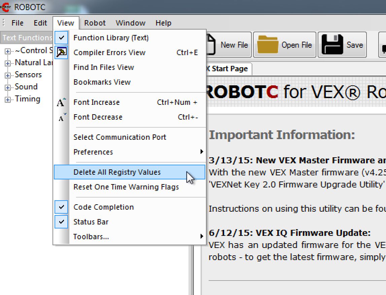Click the ROBOTC for VEX banner title

coord(296,92)
